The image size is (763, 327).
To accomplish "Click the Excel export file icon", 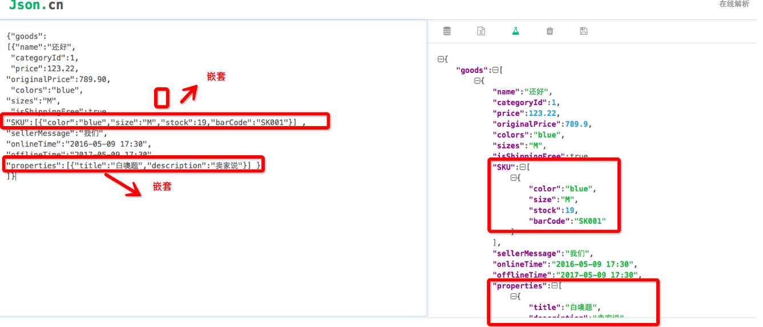I will coord(481,31).
